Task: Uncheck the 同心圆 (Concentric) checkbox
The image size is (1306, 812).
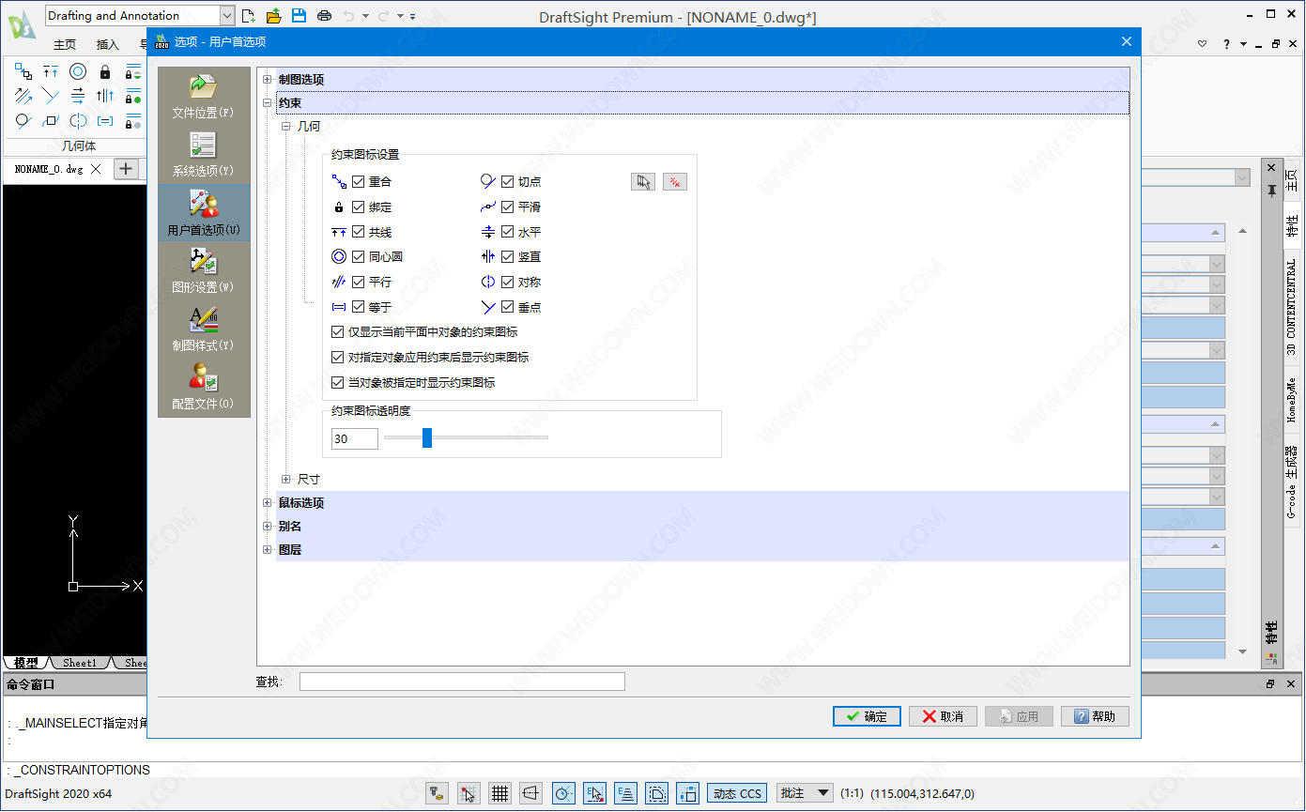Action: 358,257
